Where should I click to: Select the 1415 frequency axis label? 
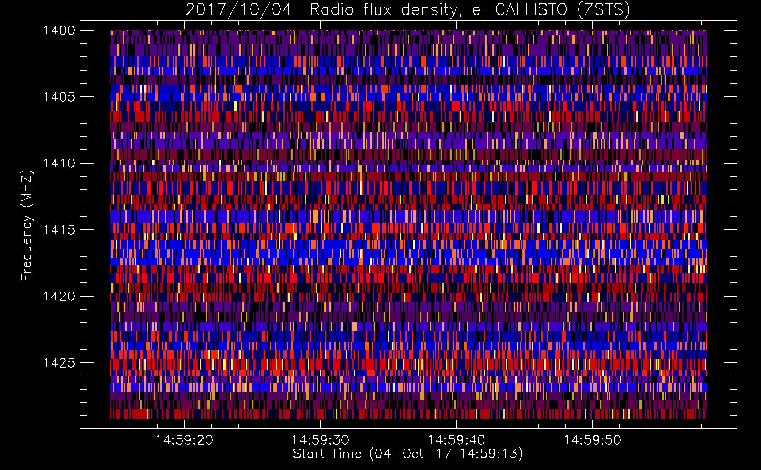[59, 229]
